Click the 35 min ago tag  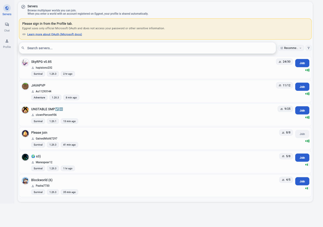(69, 192)
